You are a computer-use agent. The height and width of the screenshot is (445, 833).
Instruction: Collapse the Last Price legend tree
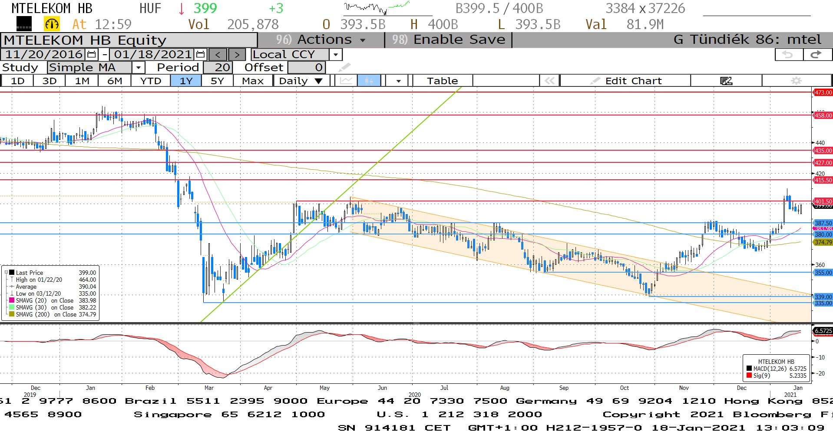tap(7, 273)
